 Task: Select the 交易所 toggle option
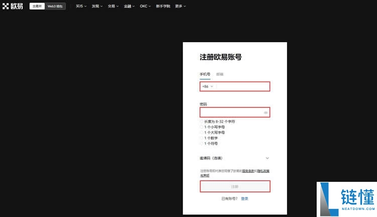point(37,6)
